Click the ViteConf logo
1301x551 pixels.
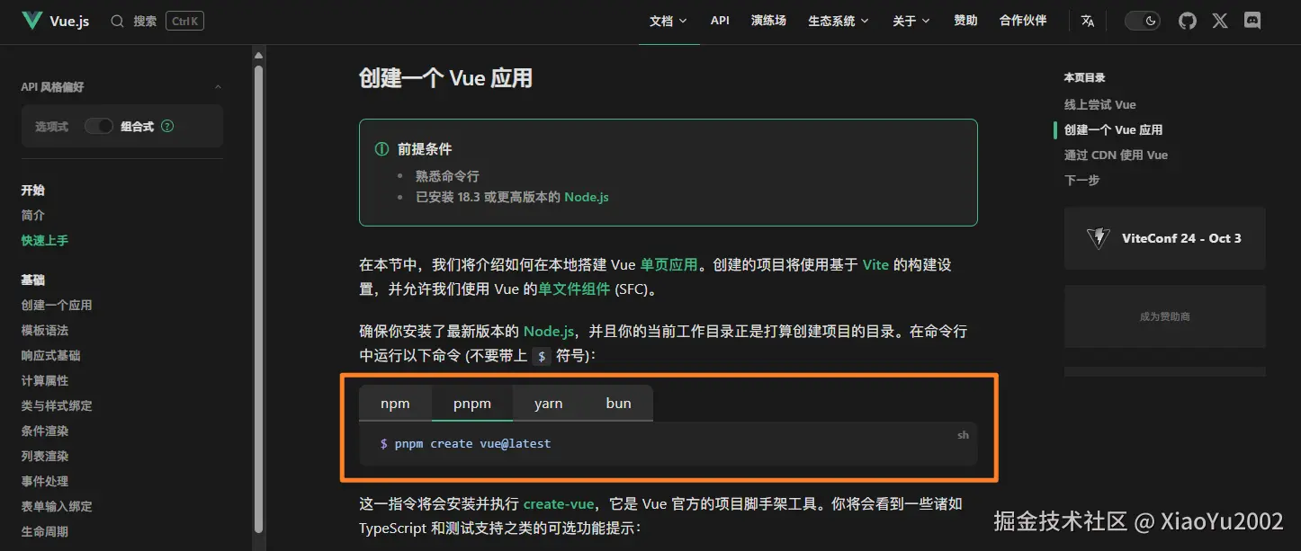pos(1099,237)
